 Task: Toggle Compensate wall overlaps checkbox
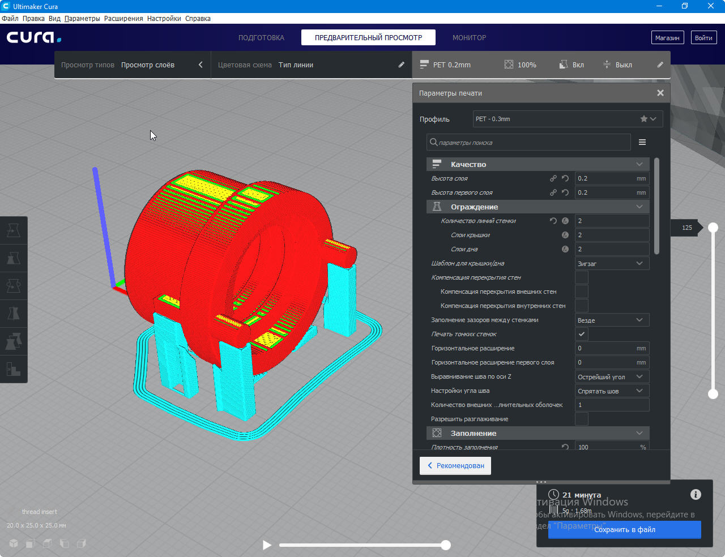[x=582, y=277]
